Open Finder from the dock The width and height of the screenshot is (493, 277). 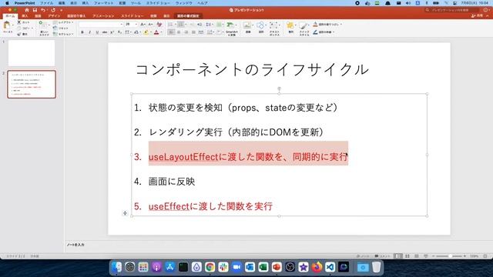116,267
